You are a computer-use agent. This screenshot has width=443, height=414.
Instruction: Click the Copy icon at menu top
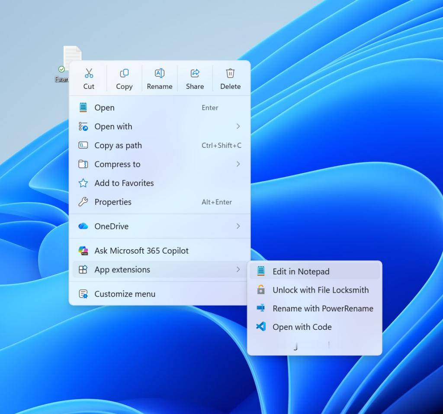pyautogui.click(x=124, y=73)
